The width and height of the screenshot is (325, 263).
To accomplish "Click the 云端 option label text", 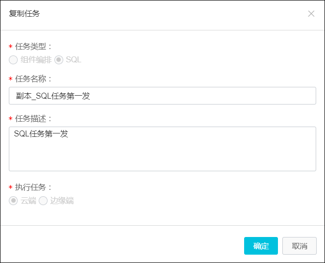I will pyautogui.click(x=28, y=201).
